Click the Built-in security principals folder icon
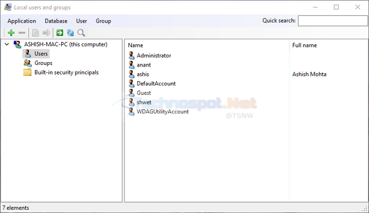369x213 pixels. click(27, 72)
